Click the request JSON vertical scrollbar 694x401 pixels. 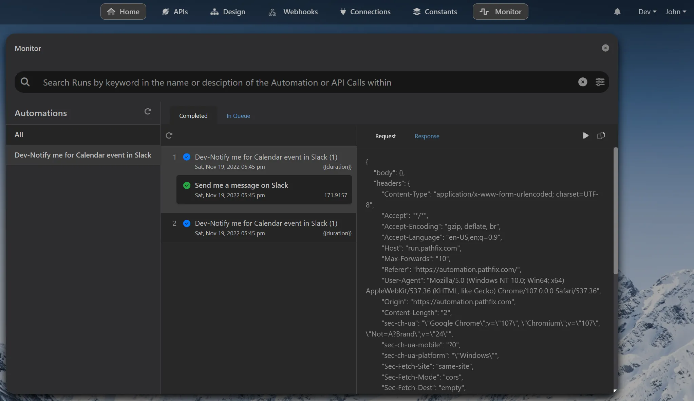(x=616, y=211)
